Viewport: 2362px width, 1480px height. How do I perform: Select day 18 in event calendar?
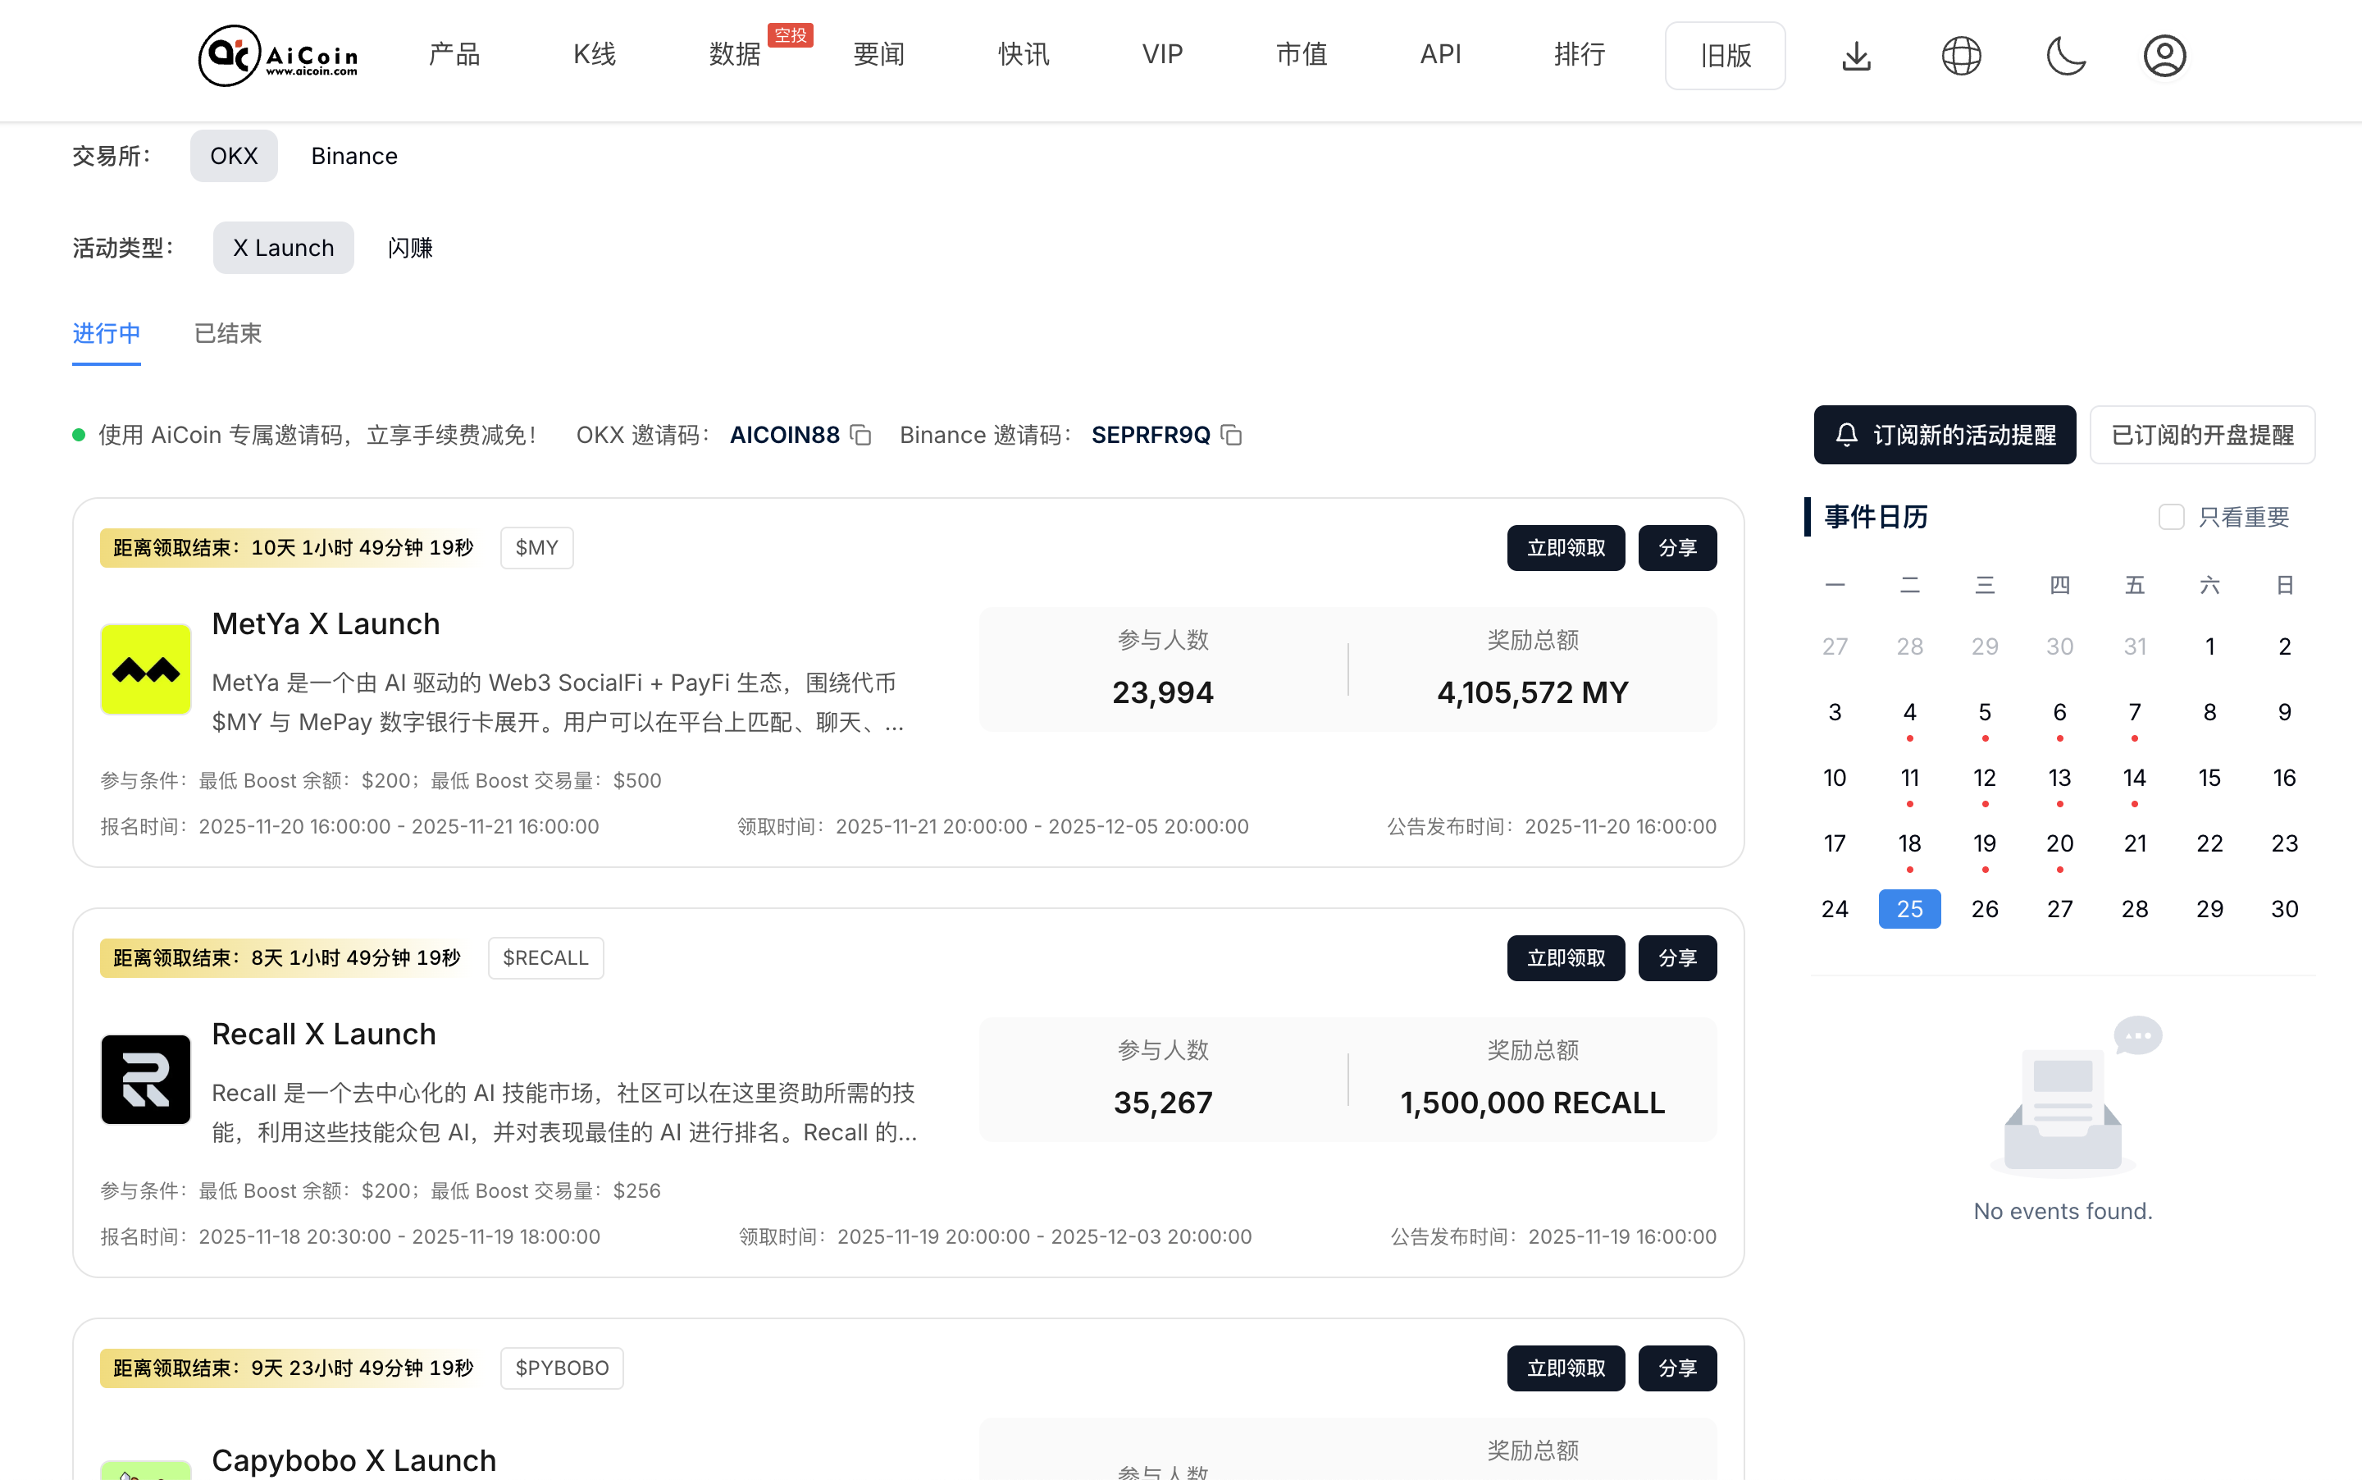tap(1909, 843)
